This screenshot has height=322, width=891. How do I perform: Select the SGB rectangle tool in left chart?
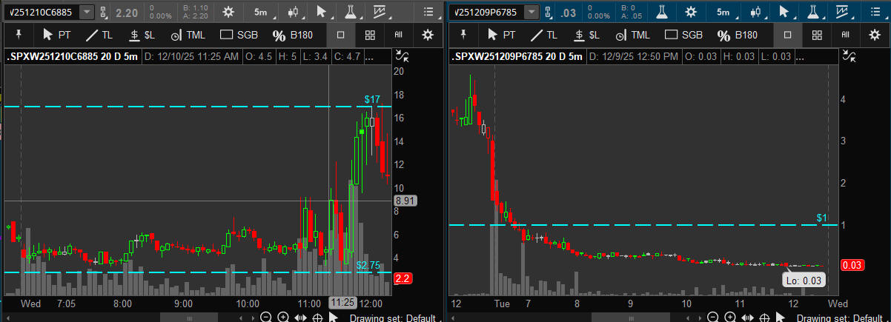click(x=239, y=35)
